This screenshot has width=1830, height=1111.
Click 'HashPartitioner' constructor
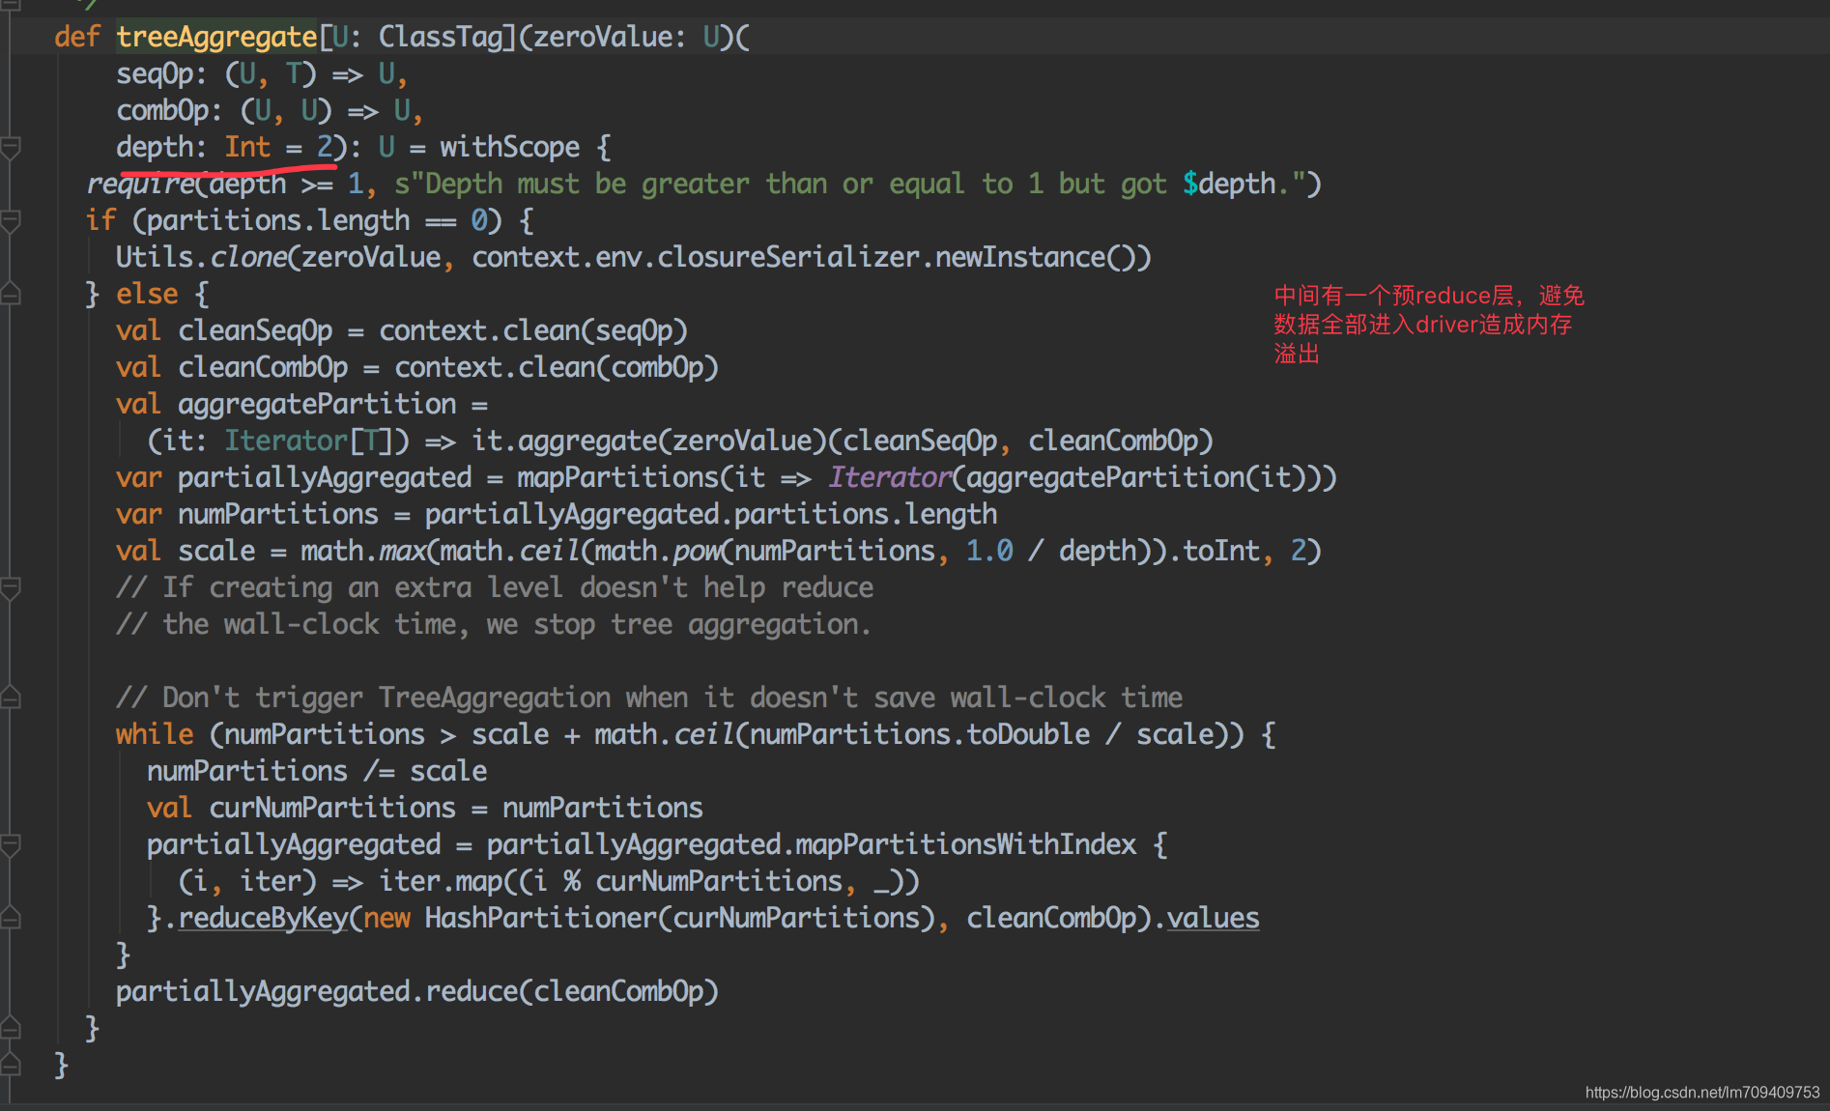click(541, 918)
